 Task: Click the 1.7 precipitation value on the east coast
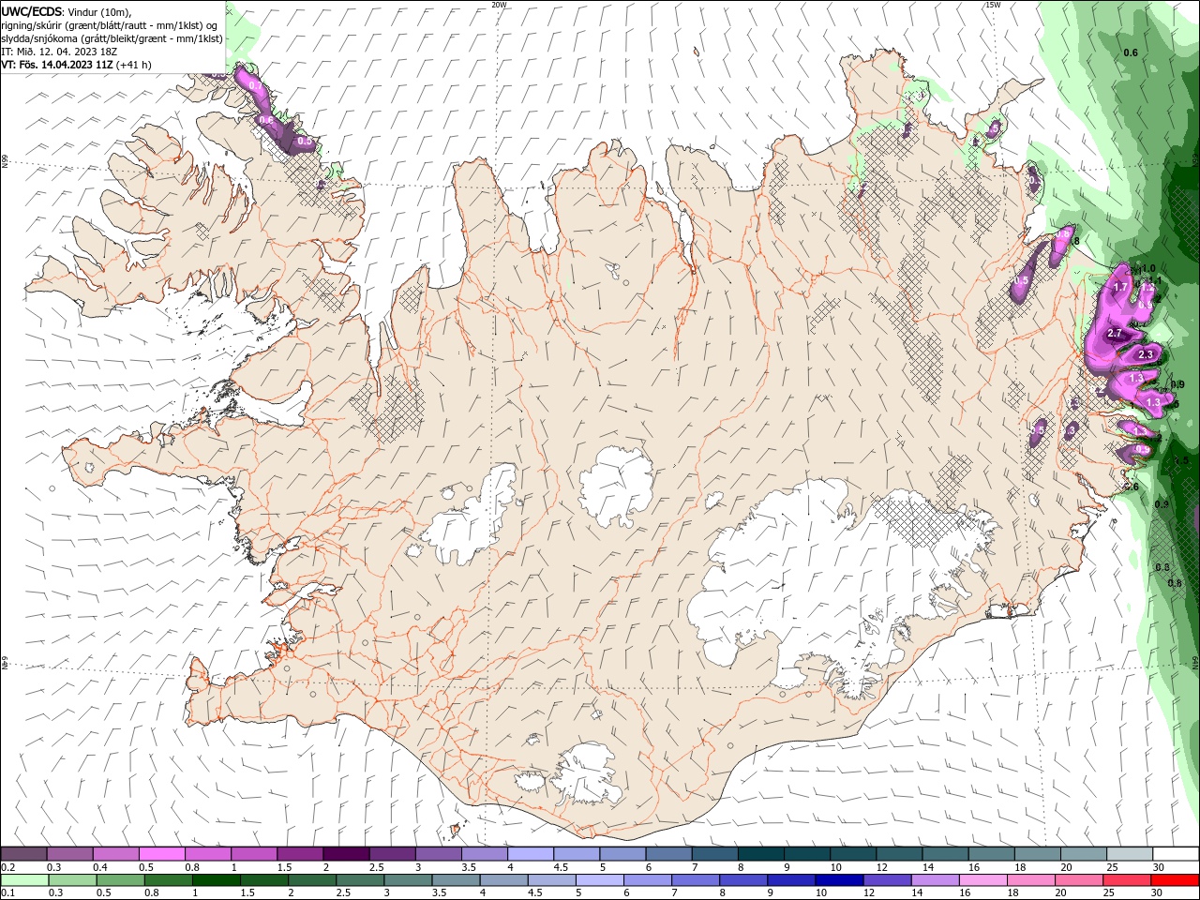1119,288
